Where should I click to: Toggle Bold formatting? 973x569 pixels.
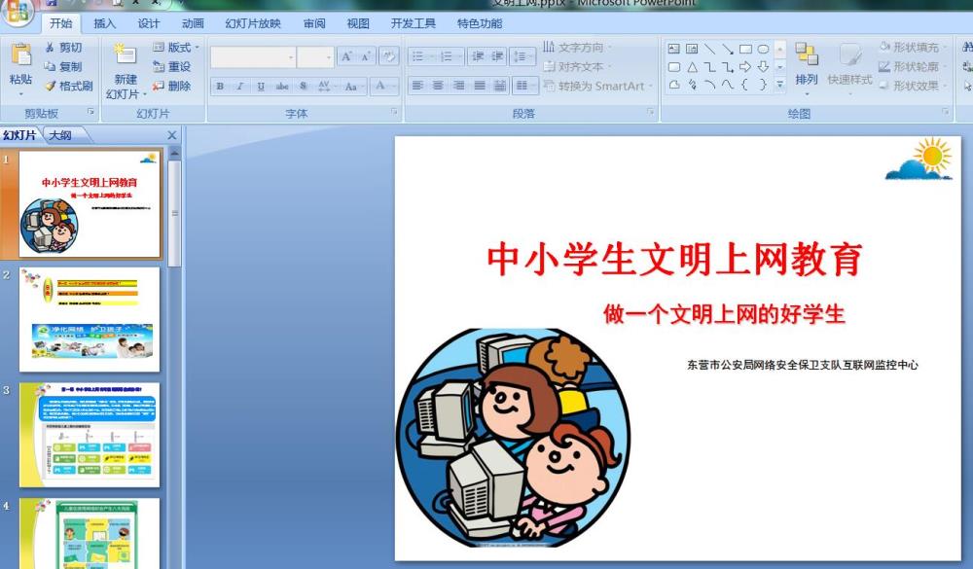pos(220,87)
